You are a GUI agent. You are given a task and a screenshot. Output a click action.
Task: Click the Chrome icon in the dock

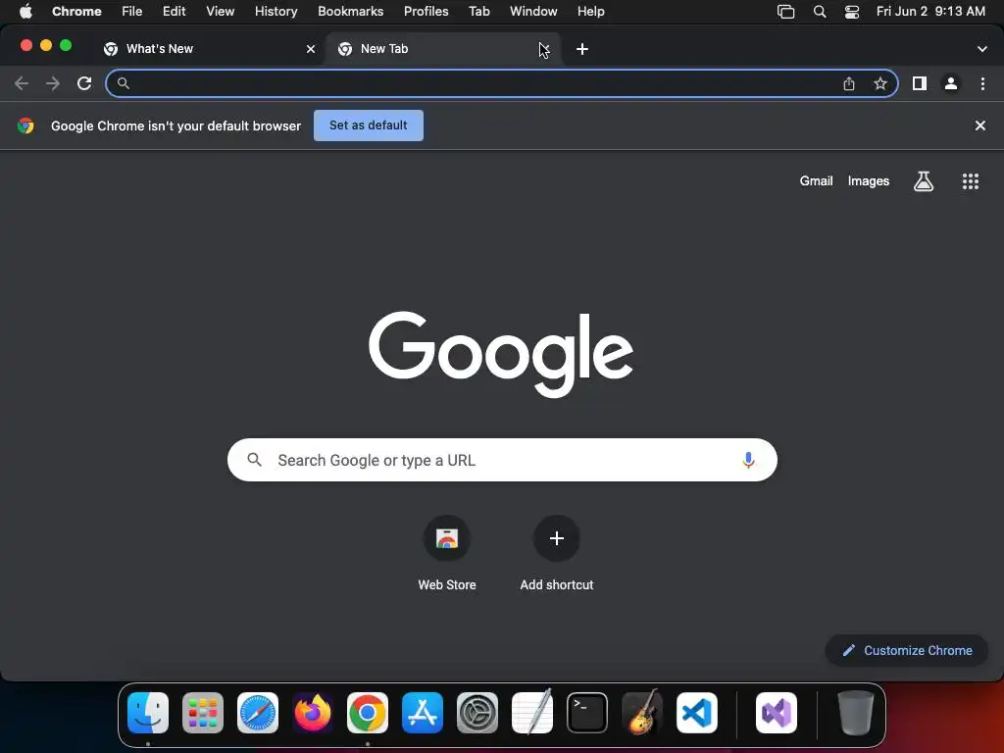pos(368,713)
